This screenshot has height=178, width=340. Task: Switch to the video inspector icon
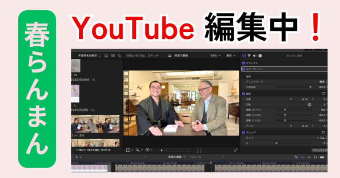244,56
